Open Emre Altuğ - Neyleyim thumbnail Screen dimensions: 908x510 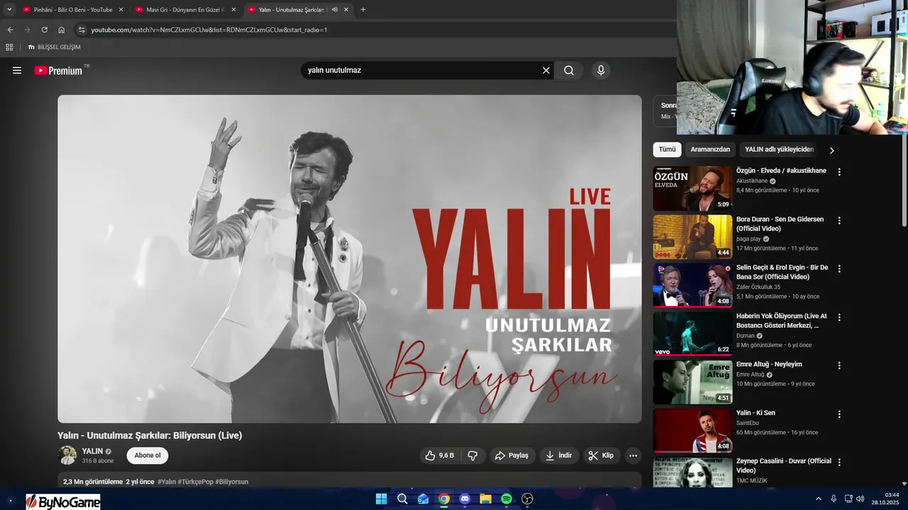click(x=692, y=382)
